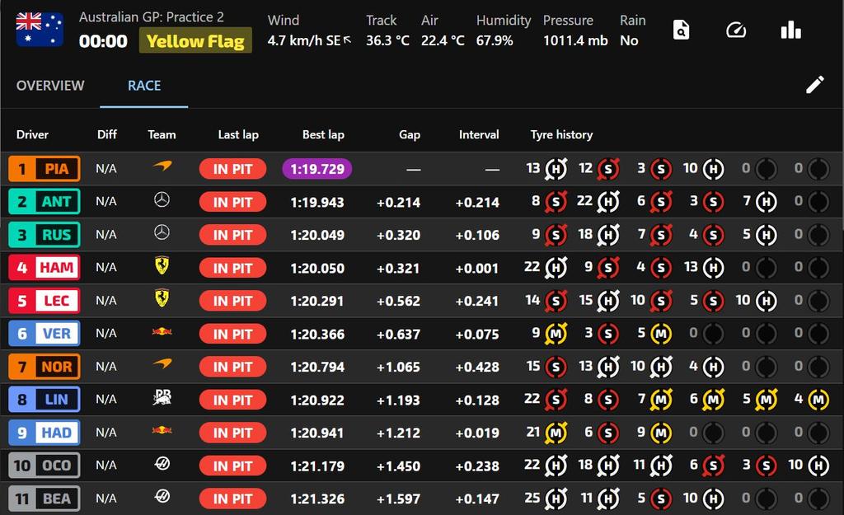
Task: Click LIN's last medium tyre icon with 4 laps
Action: point(818,400)
